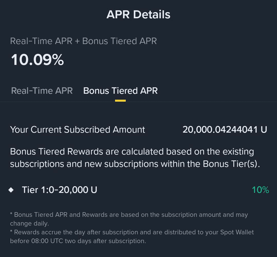Switch to the Real-Time APR tab

(42, 91)
